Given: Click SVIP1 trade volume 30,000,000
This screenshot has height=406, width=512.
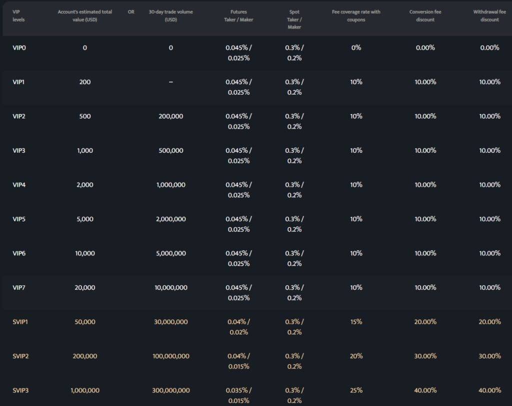Looking at the screenshot, I should (x=171, y=322).
